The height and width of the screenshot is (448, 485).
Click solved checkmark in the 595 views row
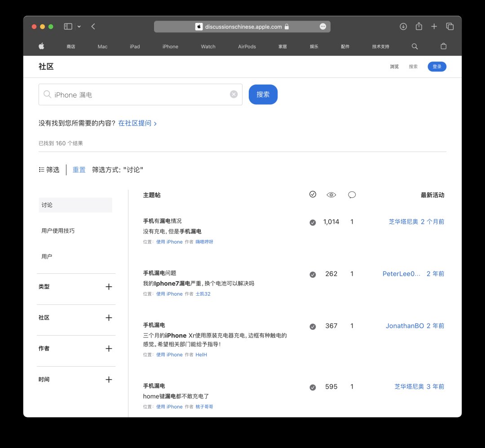[x=313, y=387]
